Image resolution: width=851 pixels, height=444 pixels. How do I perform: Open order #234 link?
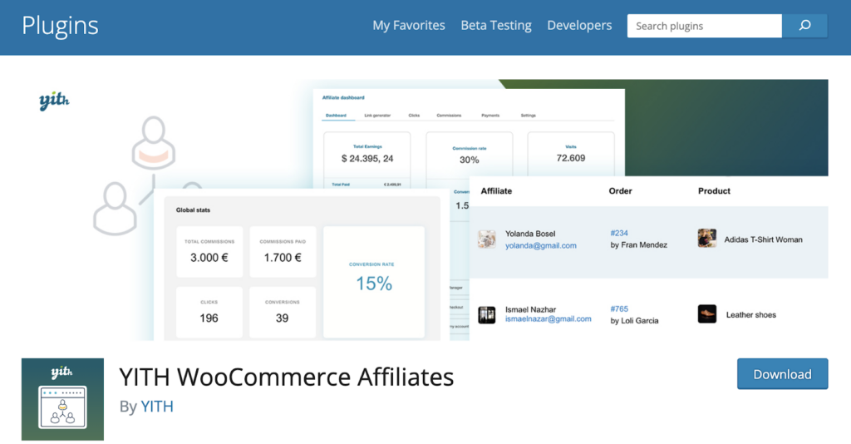point(619,234)
